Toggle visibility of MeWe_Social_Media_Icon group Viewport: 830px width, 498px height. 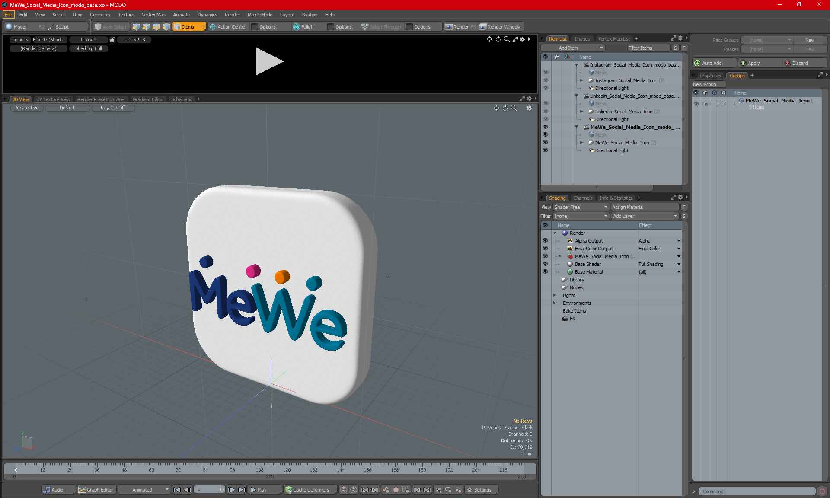coord(696,104)
